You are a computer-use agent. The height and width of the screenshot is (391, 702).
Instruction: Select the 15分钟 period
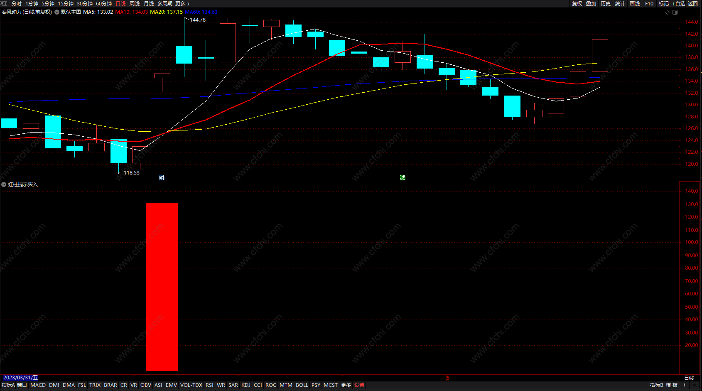66,4
